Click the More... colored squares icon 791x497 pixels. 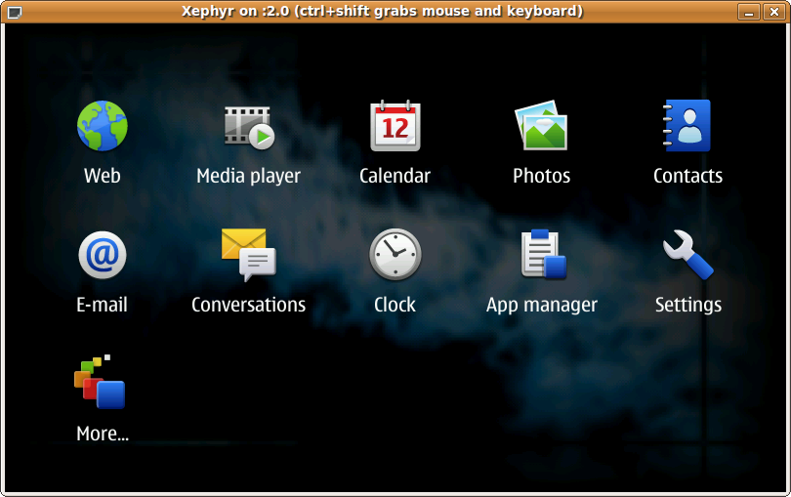[101, 382]
